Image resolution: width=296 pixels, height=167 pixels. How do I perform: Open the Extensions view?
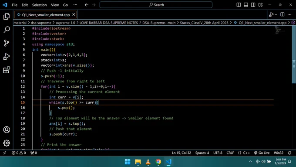pyautogui.click(x=7, y=70)
